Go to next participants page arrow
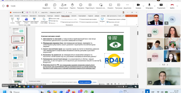The width and height of the screenshot is (181, 93). click(167, 65)
